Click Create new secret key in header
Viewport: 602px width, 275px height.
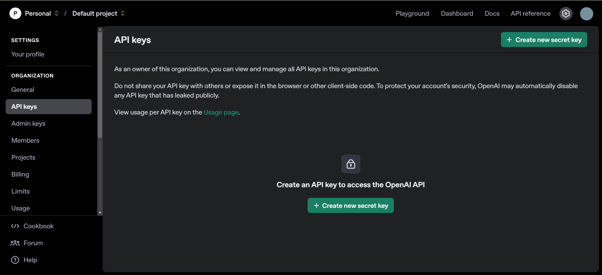(x=544, y=40)
